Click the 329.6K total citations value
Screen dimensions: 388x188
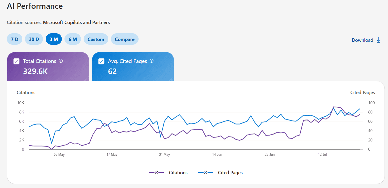click(x=35, y=71)
